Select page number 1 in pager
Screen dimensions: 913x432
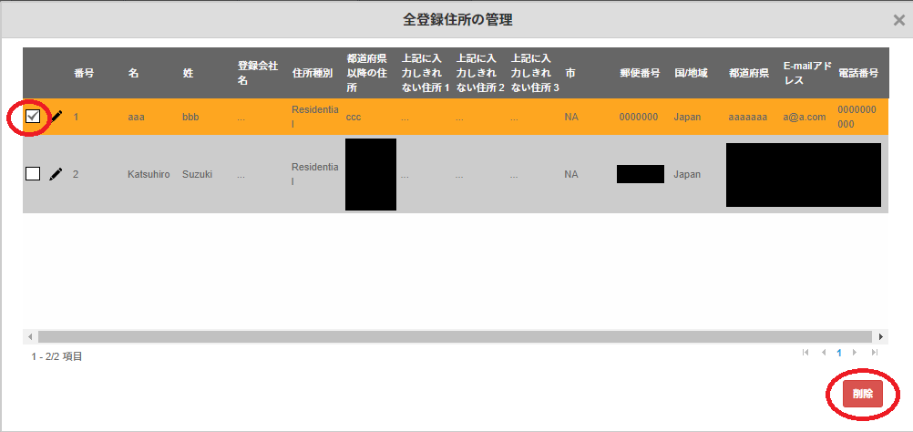839,352
